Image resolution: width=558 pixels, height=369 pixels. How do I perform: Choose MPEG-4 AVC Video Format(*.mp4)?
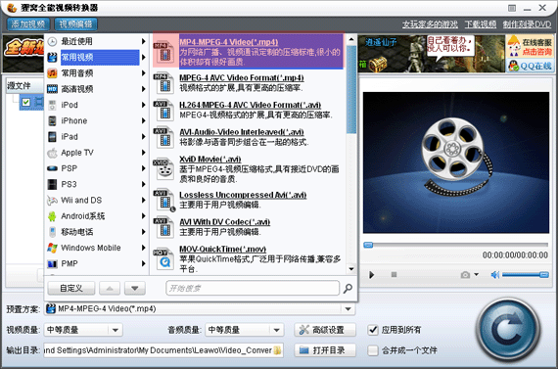tap(249, 82)
